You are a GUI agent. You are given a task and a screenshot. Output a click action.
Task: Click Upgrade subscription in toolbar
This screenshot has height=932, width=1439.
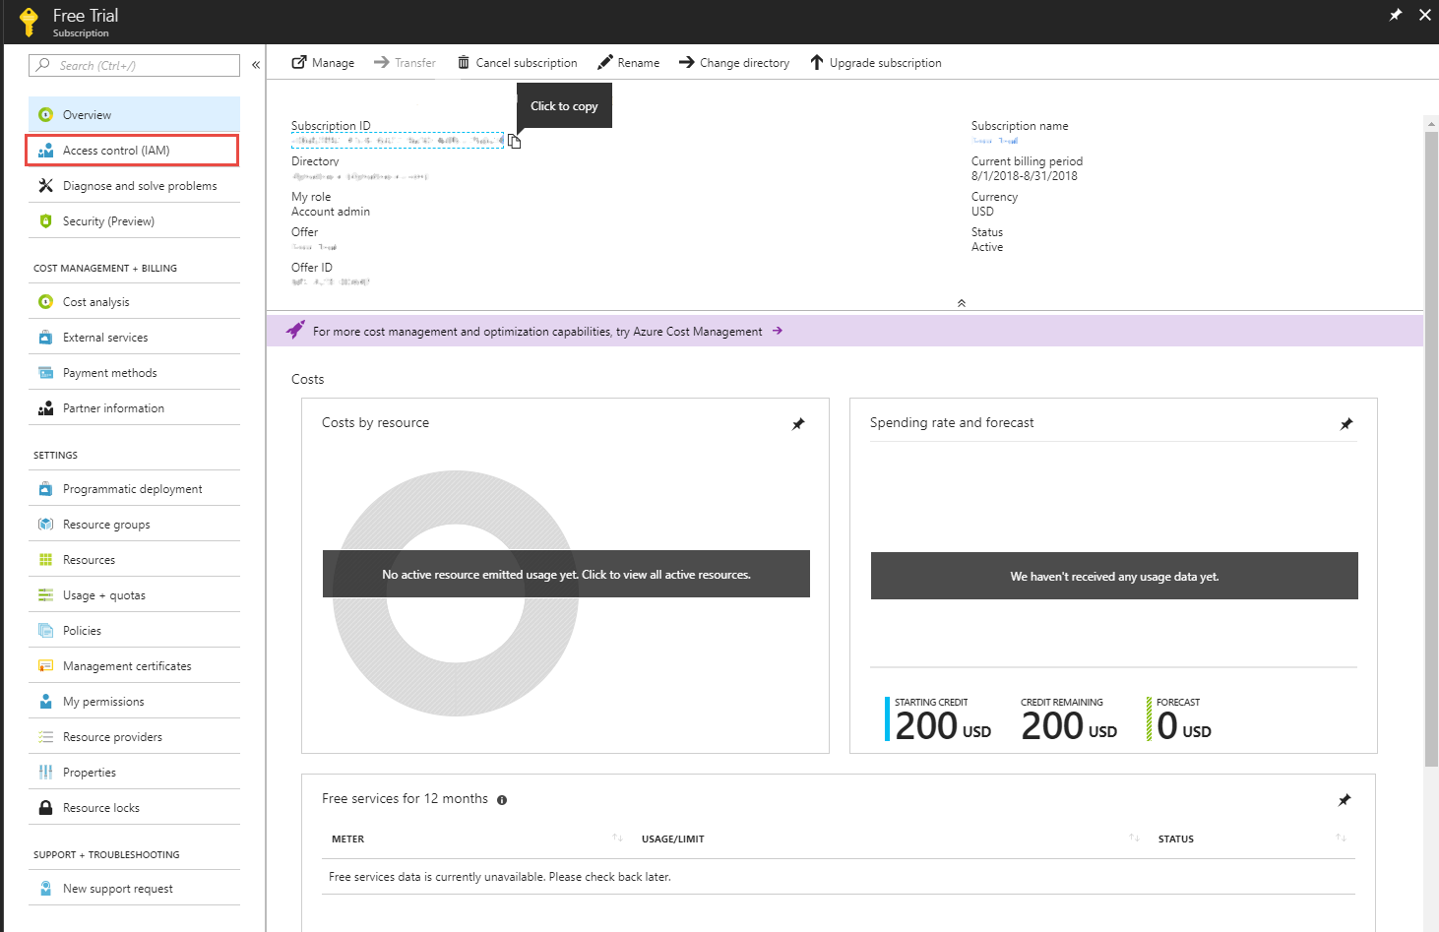pos(875,63)
